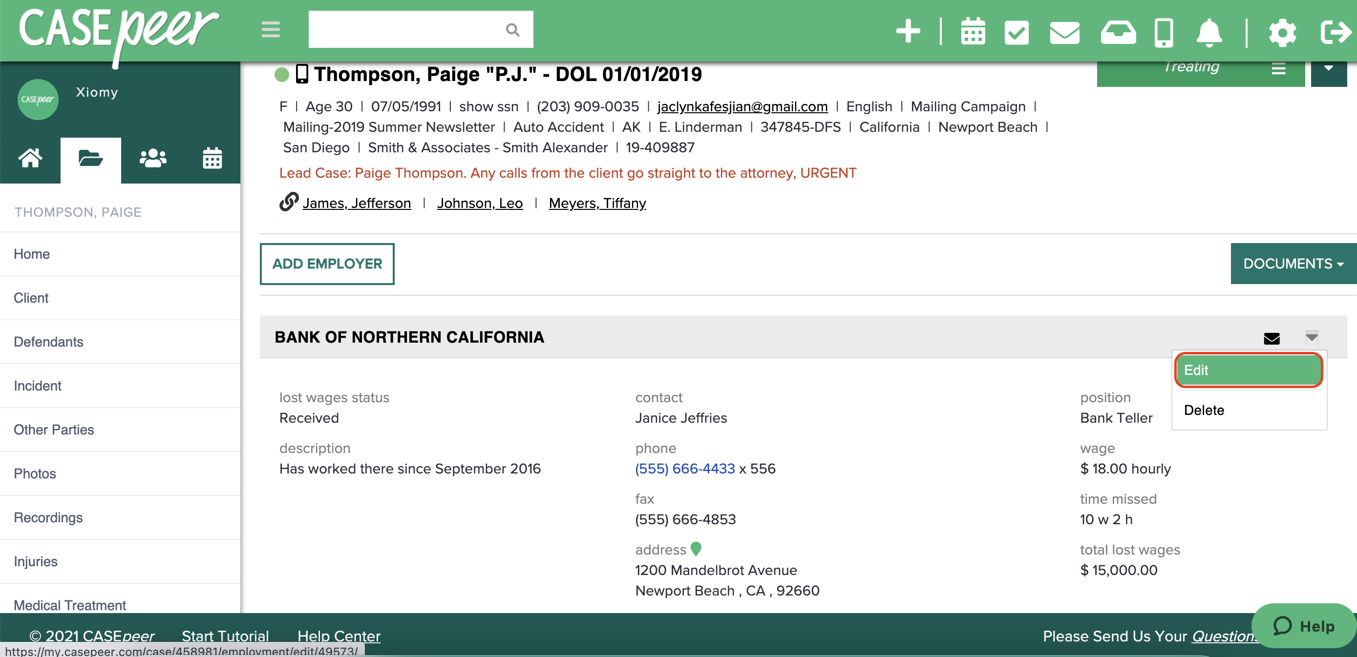Image resolution: width=1357 pixels, height=657 pixels.
Task: Open the calendar icon in the top bar
Action: click(973, 31)
